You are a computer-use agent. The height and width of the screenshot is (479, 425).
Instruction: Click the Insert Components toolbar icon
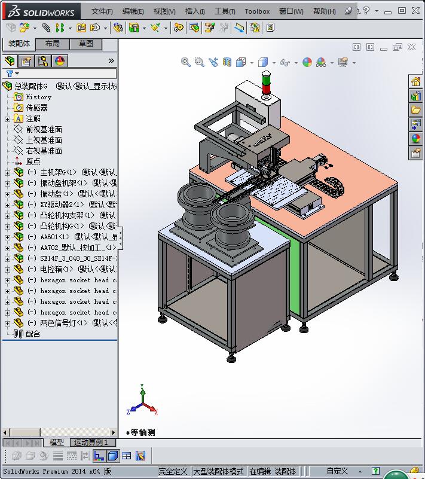pos(24,28)
